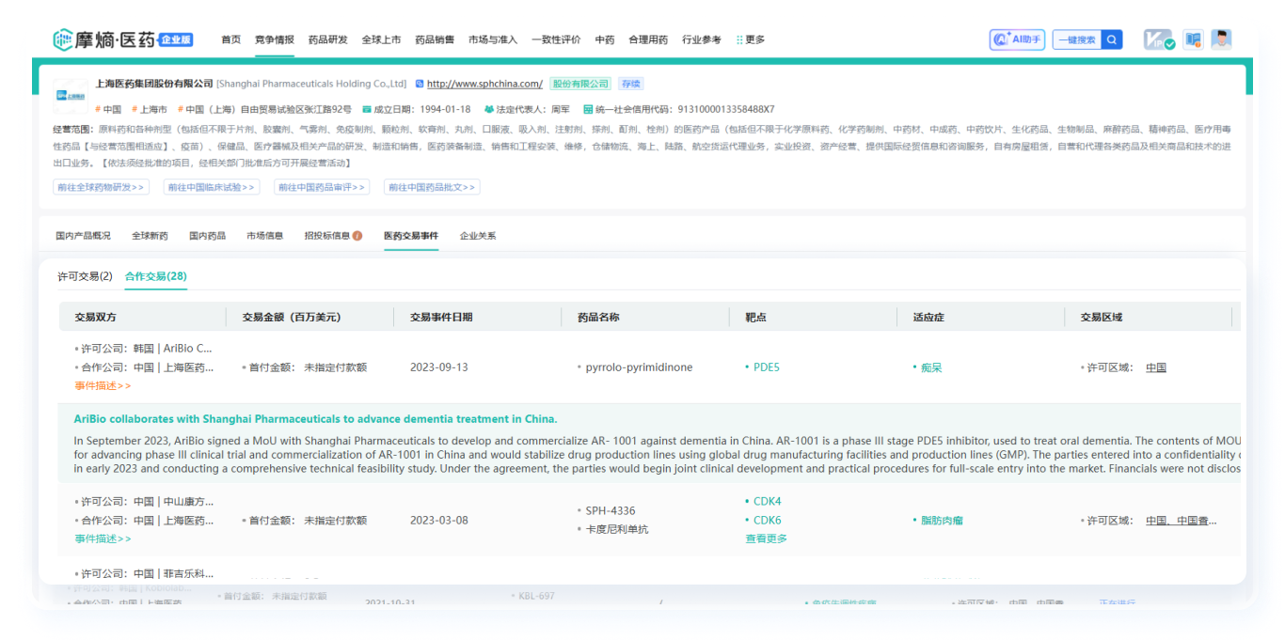Open the 市场与准入 navigation item
The image size is (1285, 640).
(x=493, y=39)
